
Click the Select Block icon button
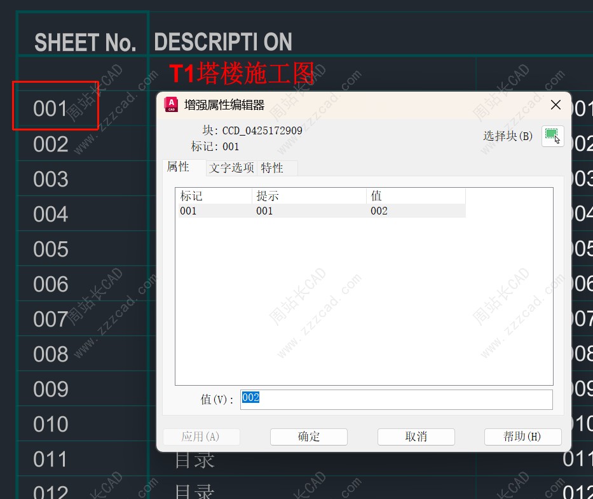[552, 136]
